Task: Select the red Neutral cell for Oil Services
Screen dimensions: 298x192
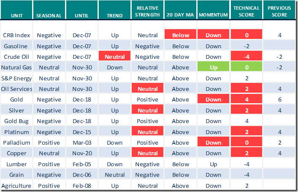Action: [x=148, y=89]
